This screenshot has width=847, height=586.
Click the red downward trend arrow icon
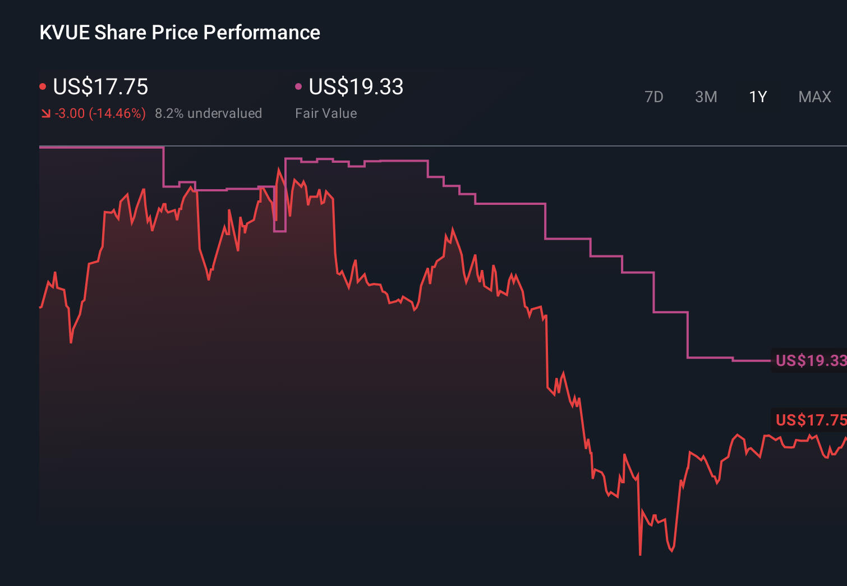[45, 113]
